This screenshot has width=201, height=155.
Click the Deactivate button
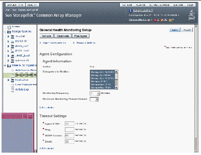pos(63,36)
